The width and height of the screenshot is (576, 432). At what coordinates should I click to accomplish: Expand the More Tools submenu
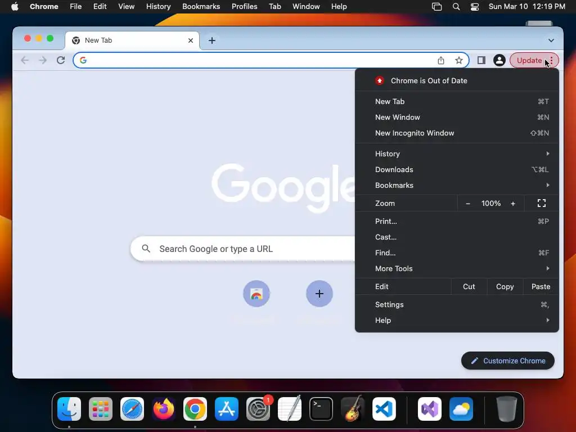(x=457, y=268)
